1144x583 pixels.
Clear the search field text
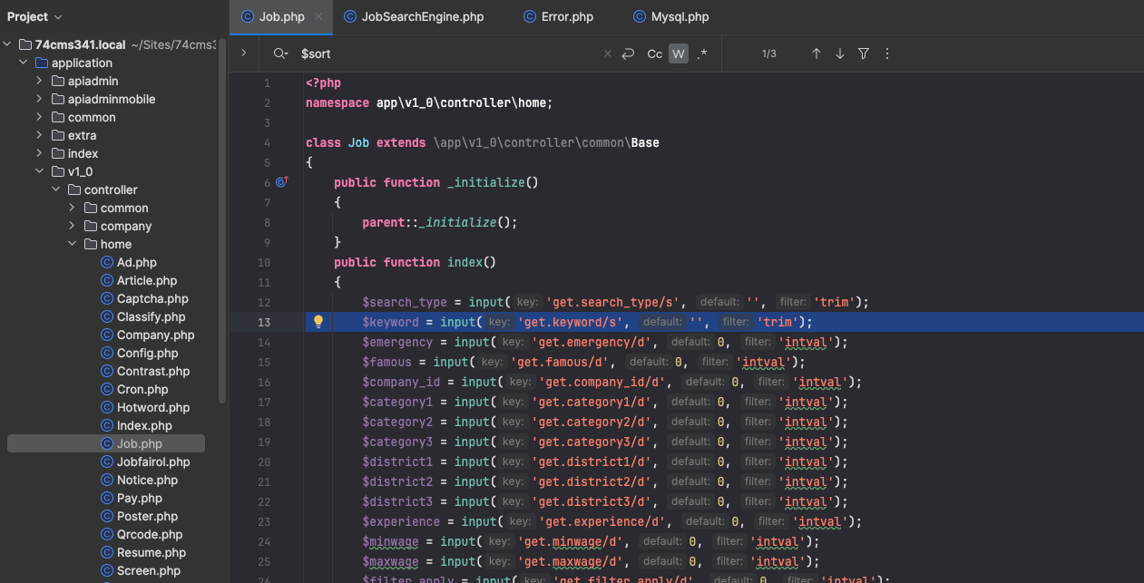click(x=608, y=54)
